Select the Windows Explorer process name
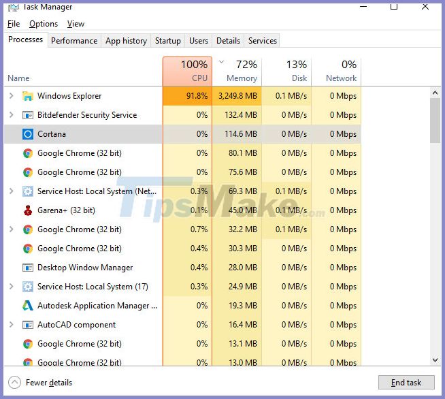 point(69,96)
